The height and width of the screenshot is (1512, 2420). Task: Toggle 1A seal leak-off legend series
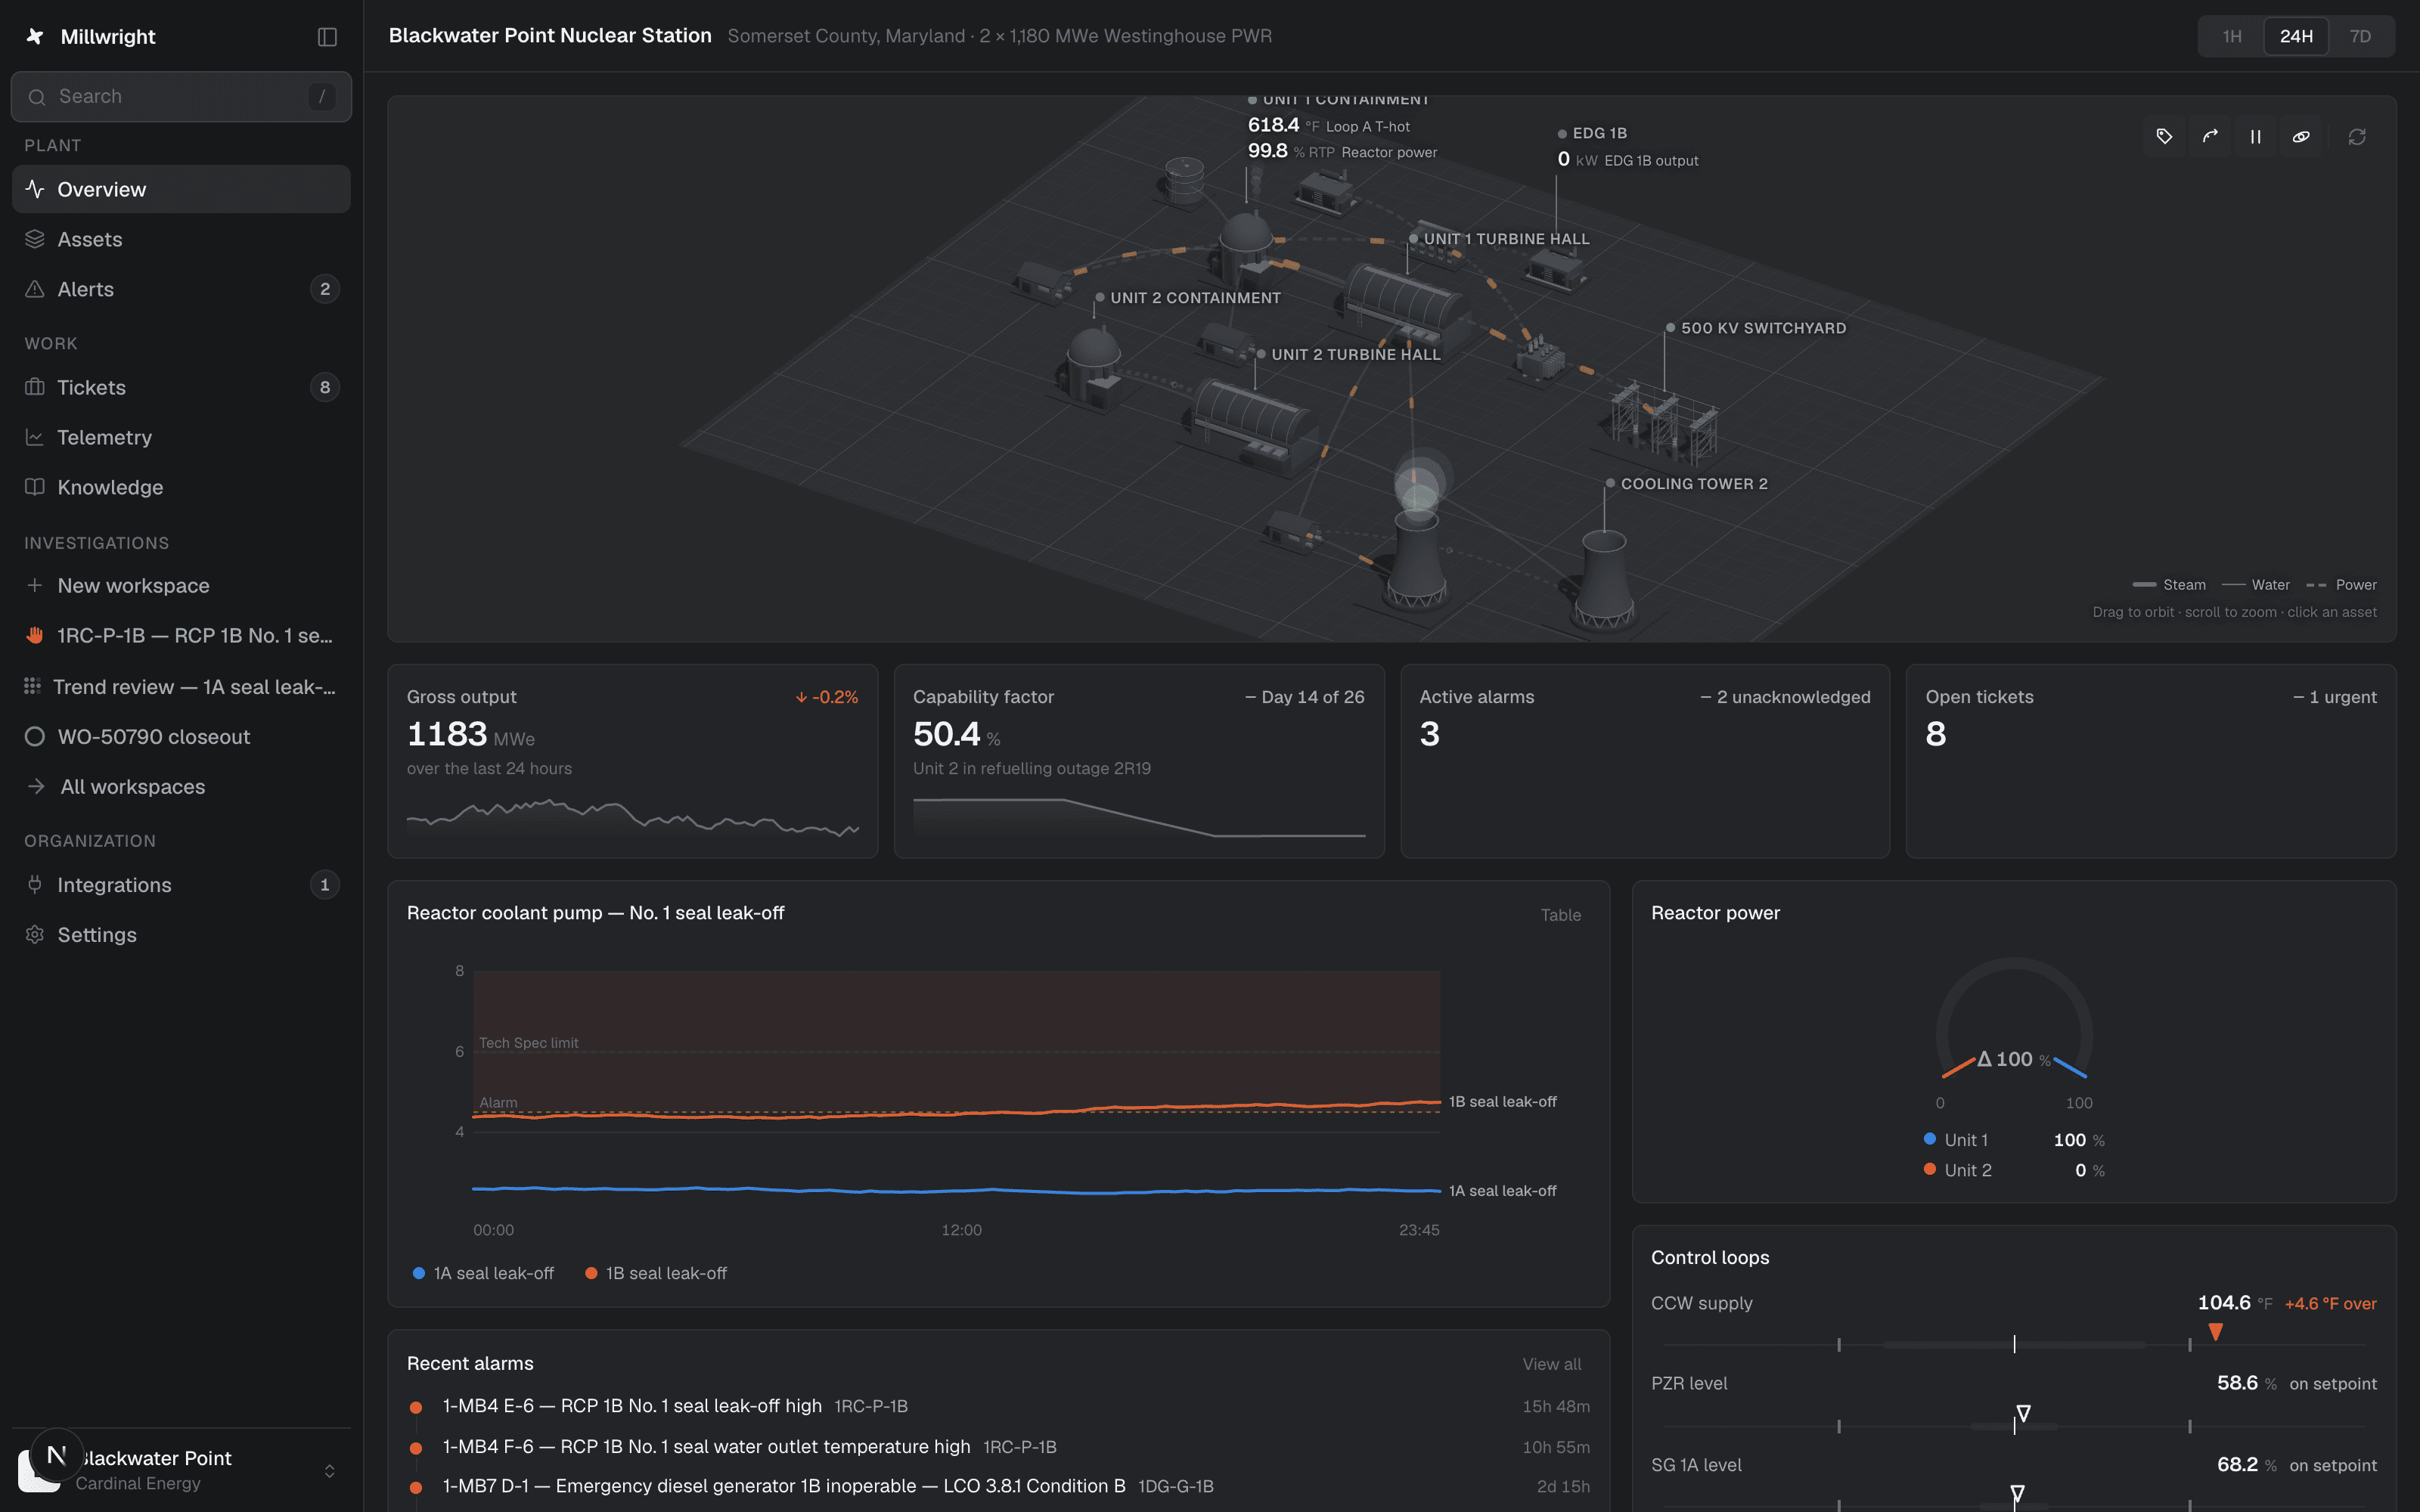483,1273
